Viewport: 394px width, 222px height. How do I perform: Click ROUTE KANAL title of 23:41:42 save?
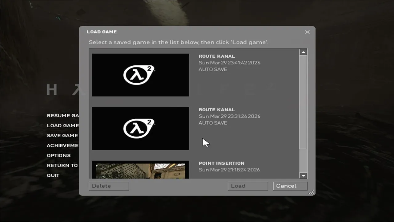point(217,56)
